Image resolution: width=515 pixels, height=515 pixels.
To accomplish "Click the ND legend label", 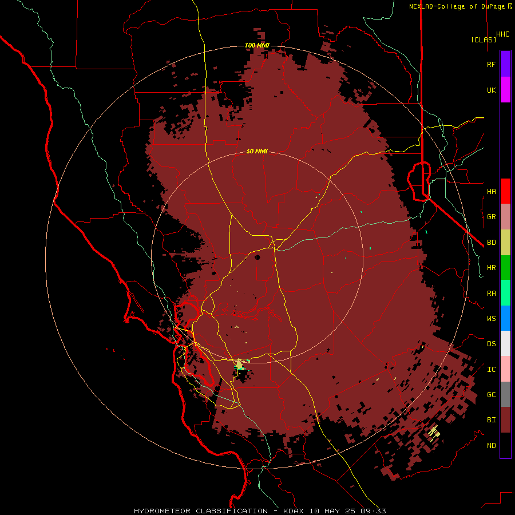I will click(491, 446).
